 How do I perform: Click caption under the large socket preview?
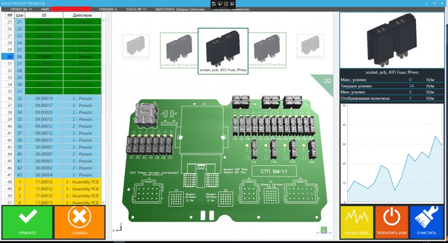point(391,72)
